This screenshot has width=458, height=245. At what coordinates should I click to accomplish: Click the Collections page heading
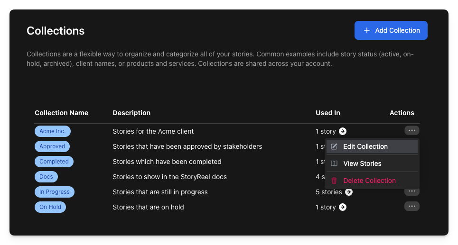click(x=56, y=31)
